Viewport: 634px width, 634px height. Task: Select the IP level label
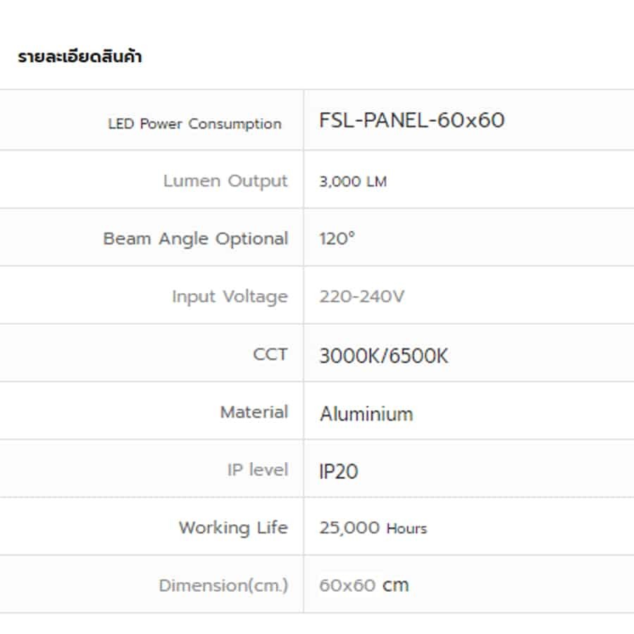point(258,470)
